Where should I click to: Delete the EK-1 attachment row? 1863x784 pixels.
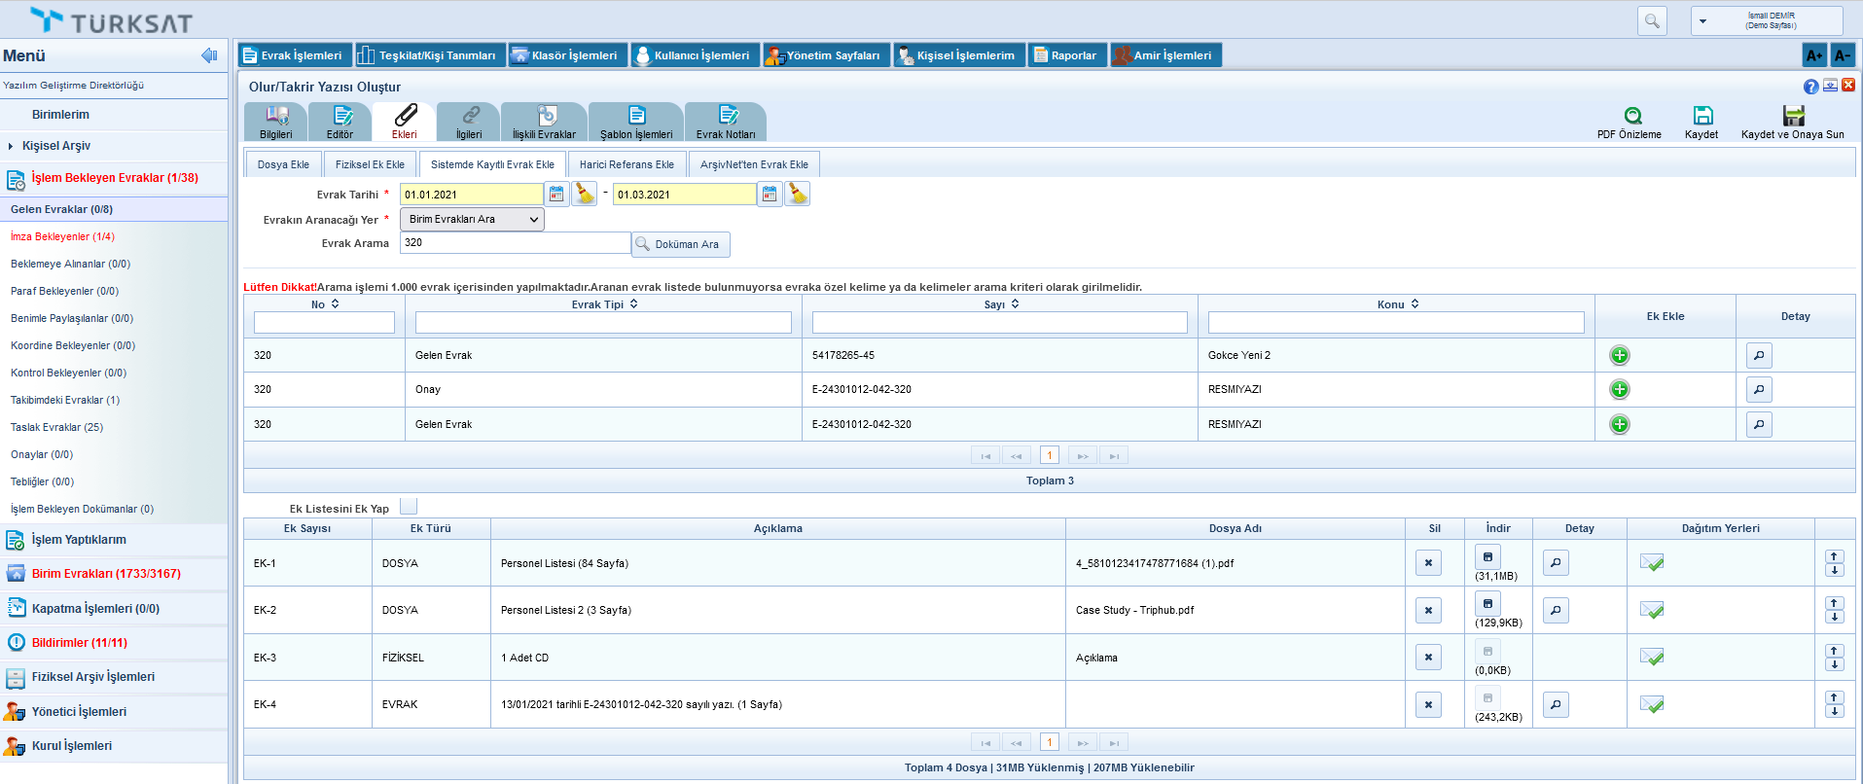tap(1428, 563)
